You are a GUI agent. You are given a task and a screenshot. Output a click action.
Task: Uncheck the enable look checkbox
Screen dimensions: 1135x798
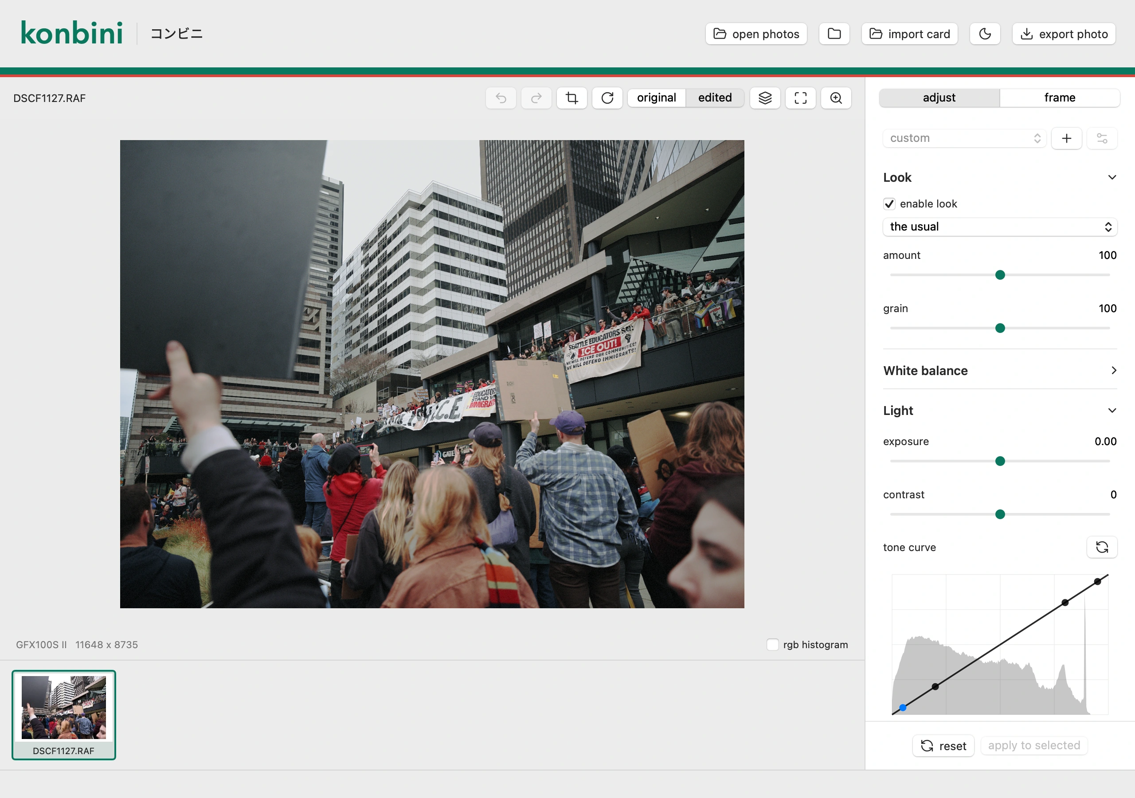889,203
